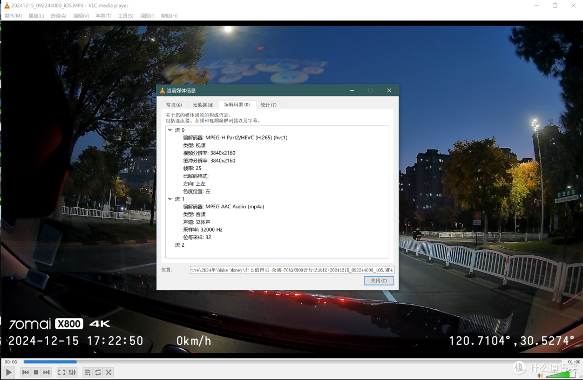Toggle fullscreen video mode
Screen dimensions: 583x380
coord(62,372)
